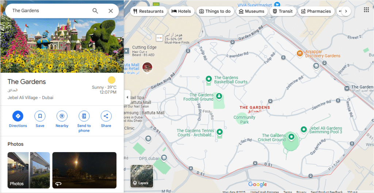Viewport: 374px width, 193px height.
Task: Click the Battuta Mall photo pin
Action: [x=147, y=67]
